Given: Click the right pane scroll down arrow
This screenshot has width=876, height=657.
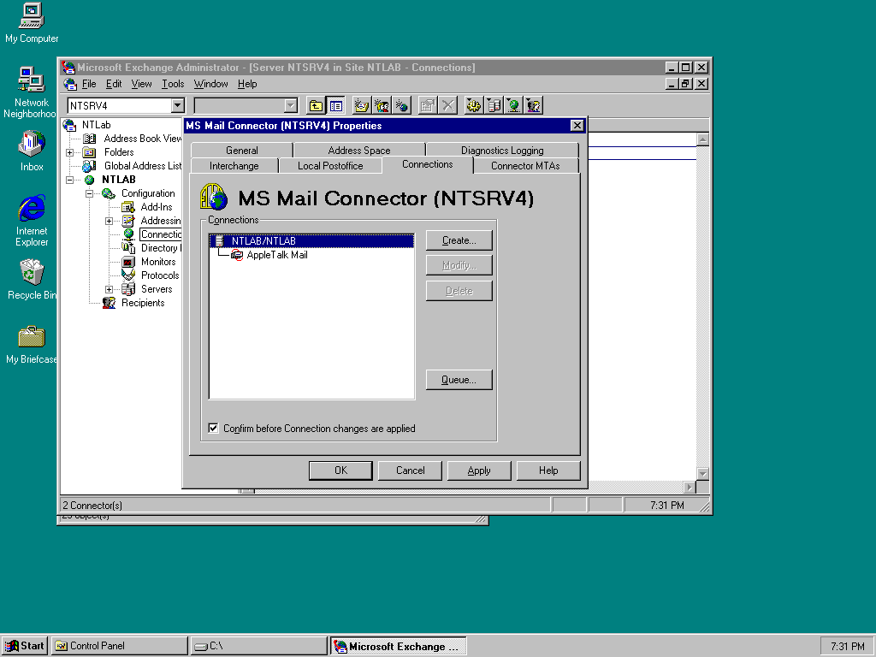Looking at the screenshot, I should click(x=703, y=474).
